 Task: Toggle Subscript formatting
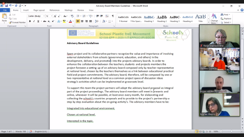tap(49, 21)
